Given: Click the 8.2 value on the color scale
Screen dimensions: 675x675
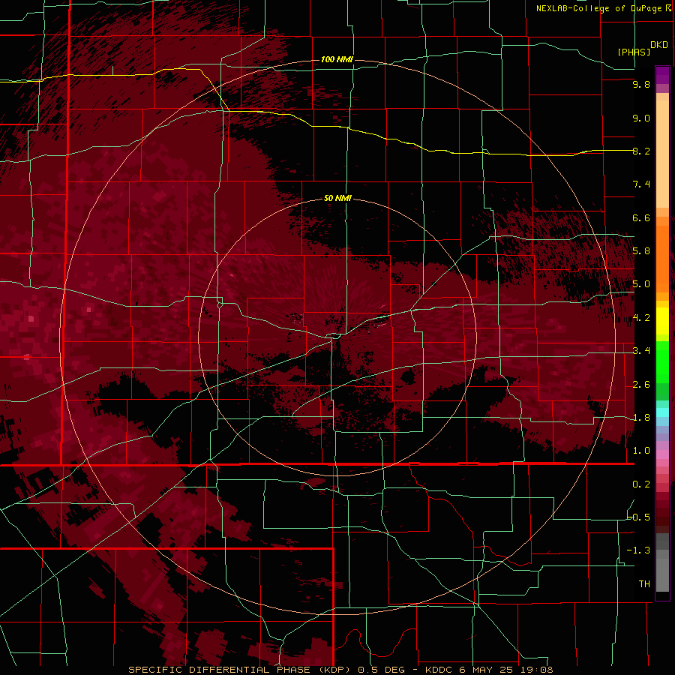Looking at the screenshot, I should tap(641, 151).
